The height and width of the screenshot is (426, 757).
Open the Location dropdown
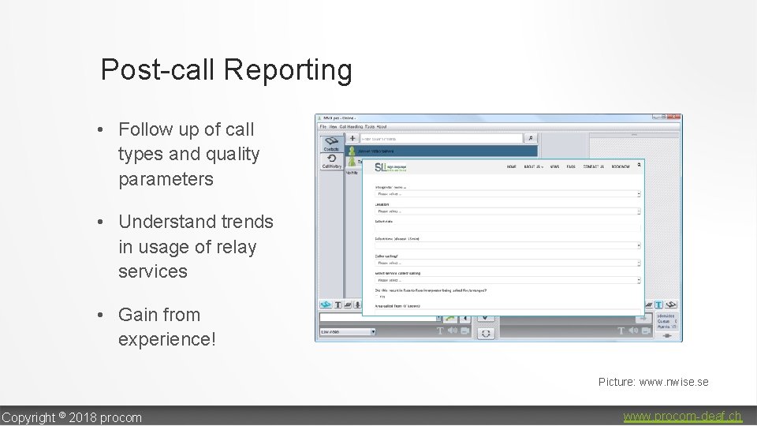pyautogui.click(x=508, y=211)
